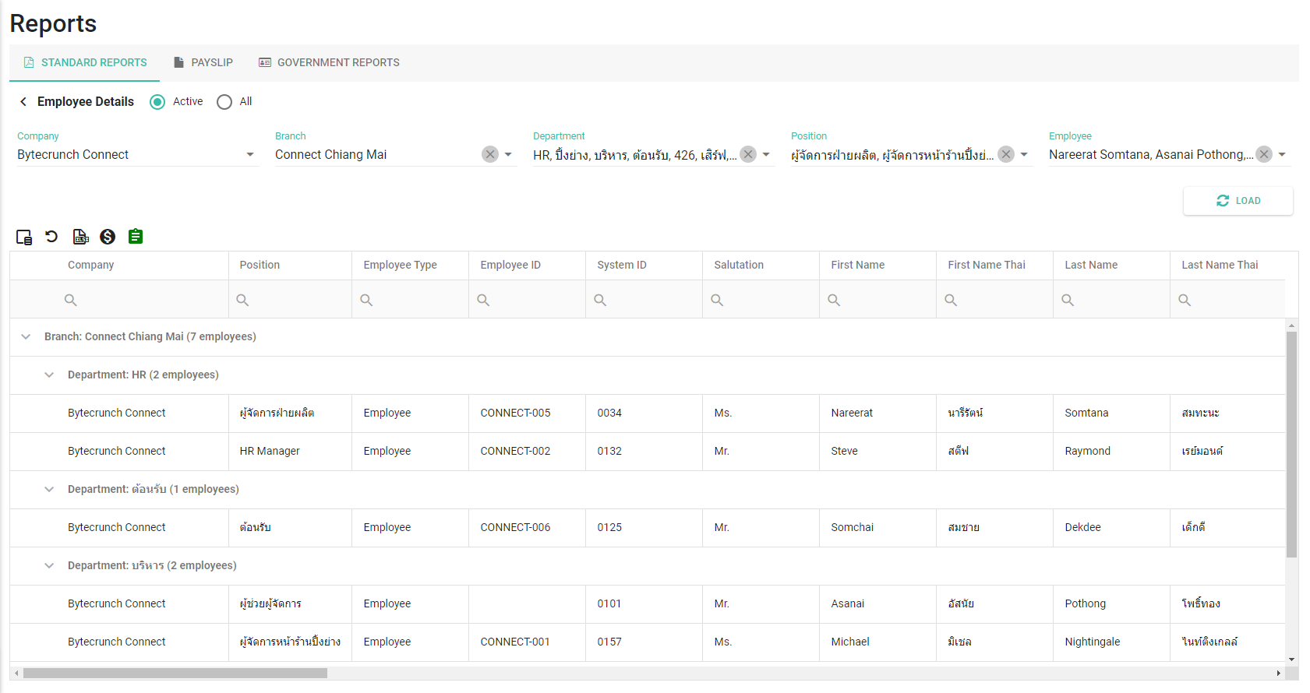This screenshot has width=1310, height=693.
Task: Click search icon under Employee Type column
Action: coord(366,300)
